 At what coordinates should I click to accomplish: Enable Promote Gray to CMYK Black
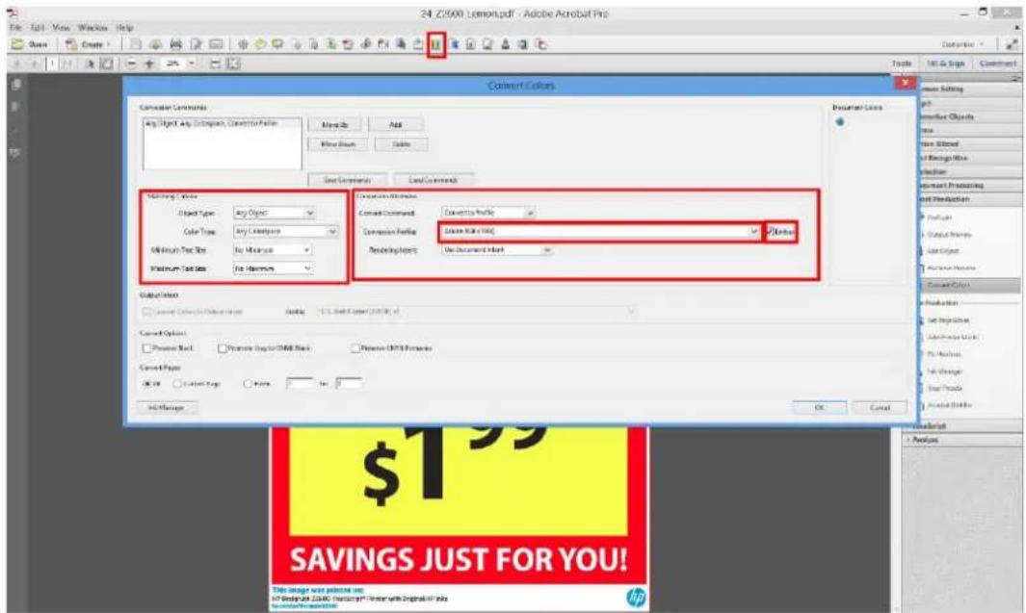[223, 348]
